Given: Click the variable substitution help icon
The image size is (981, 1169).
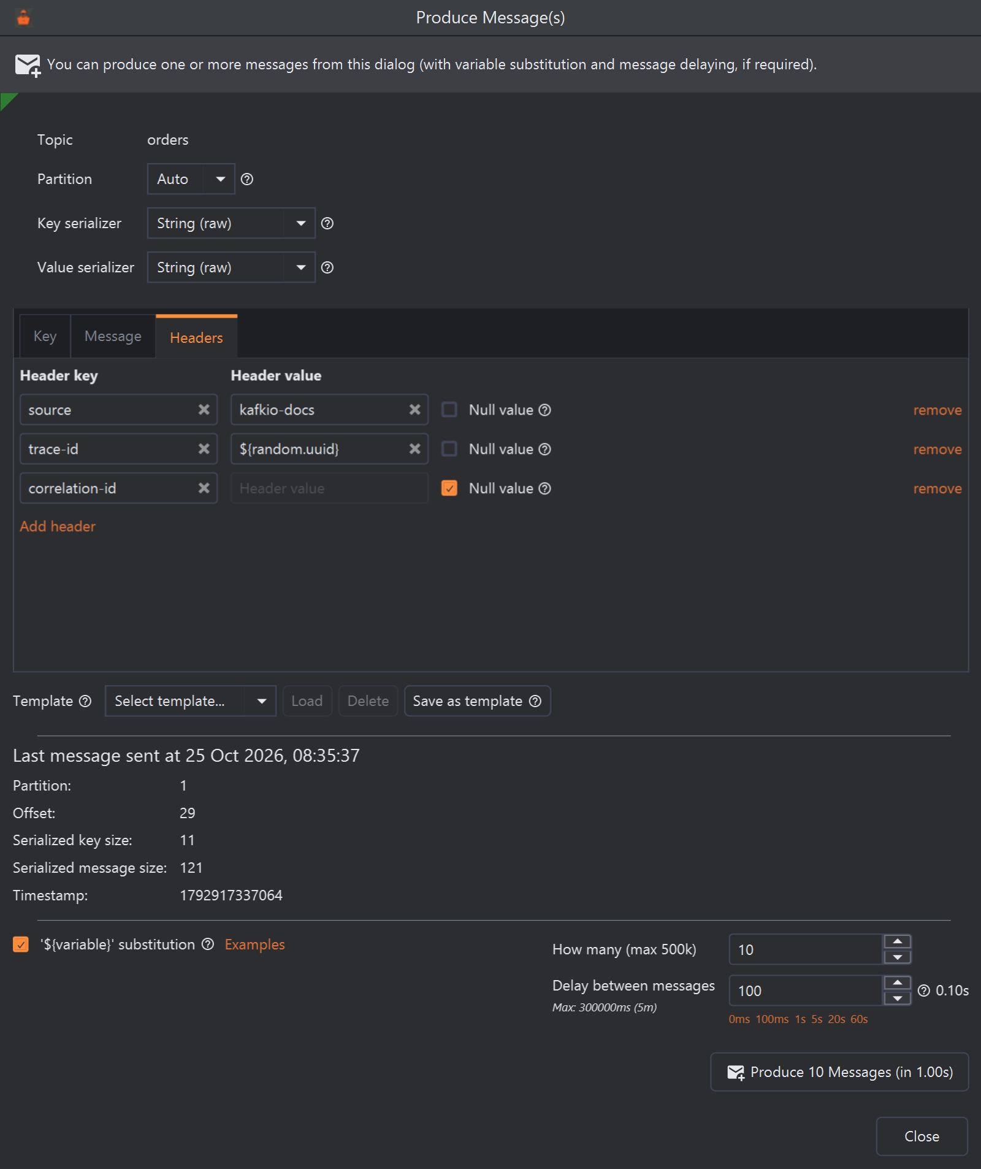Looking at the screenshot, I should 208,945.
